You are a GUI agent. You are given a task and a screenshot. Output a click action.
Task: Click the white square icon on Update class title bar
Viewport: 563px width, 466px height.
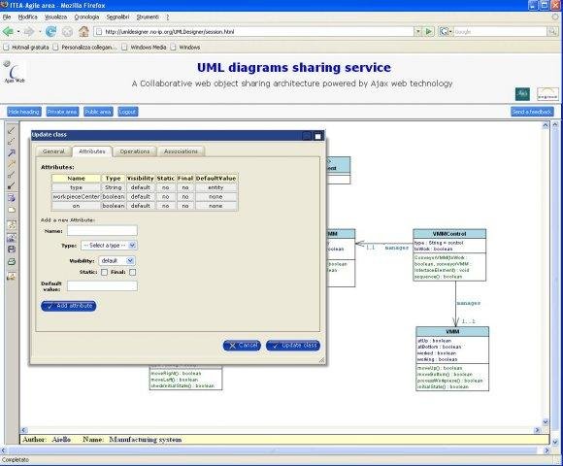coord(317,136)
